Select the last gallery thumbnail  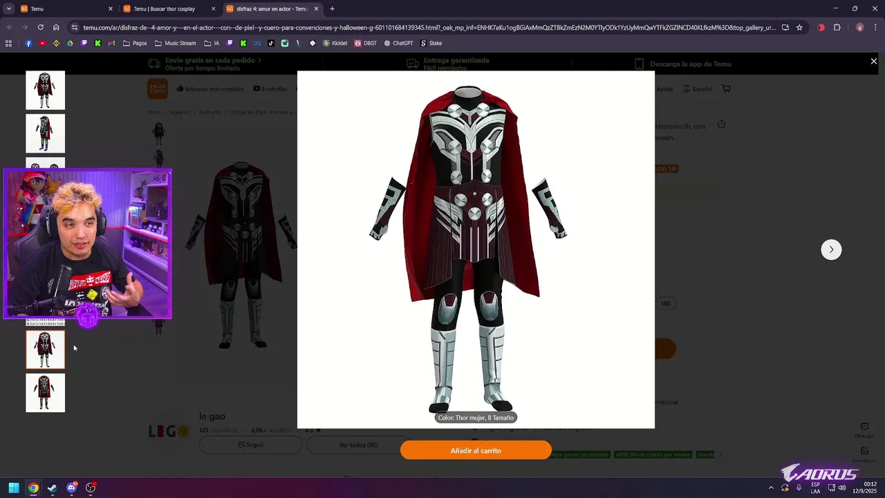(x=45, y=393)
